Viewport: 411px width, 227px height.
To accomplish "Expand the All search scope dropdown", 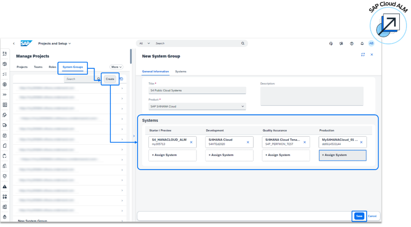I will 144,43.
